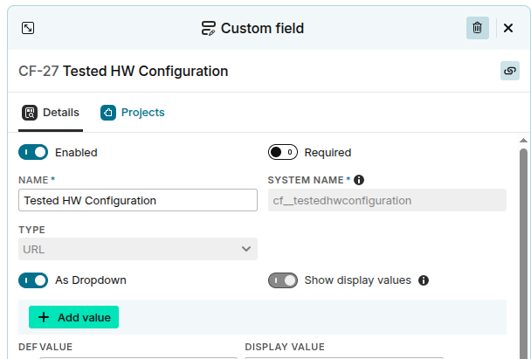Screen dimensions: 531x359
Task: Open the System Name info icon
Action: click(x=359, y=180)
